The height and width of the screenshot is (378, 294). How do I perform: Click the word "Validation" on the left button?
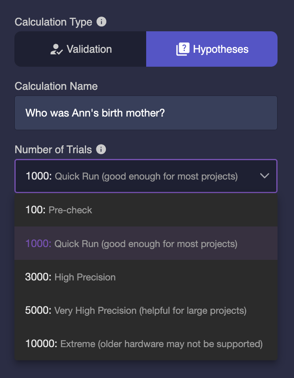tap(89, 49)
